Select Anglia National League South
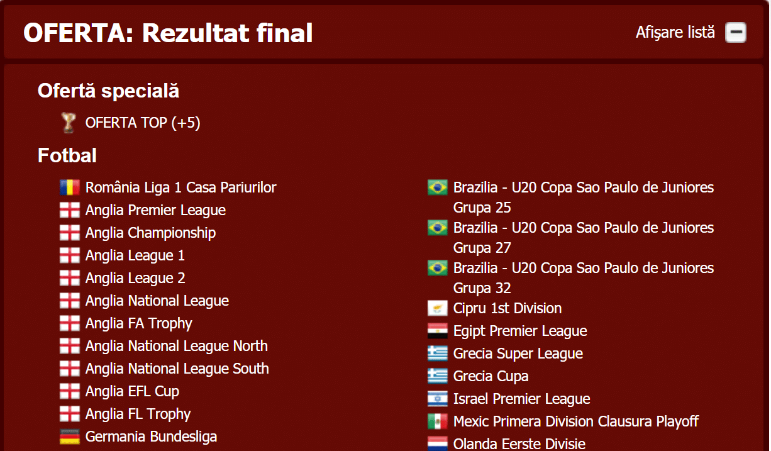Screen dimensions: 771x451 pyautogui.click(x=177, y=369)
